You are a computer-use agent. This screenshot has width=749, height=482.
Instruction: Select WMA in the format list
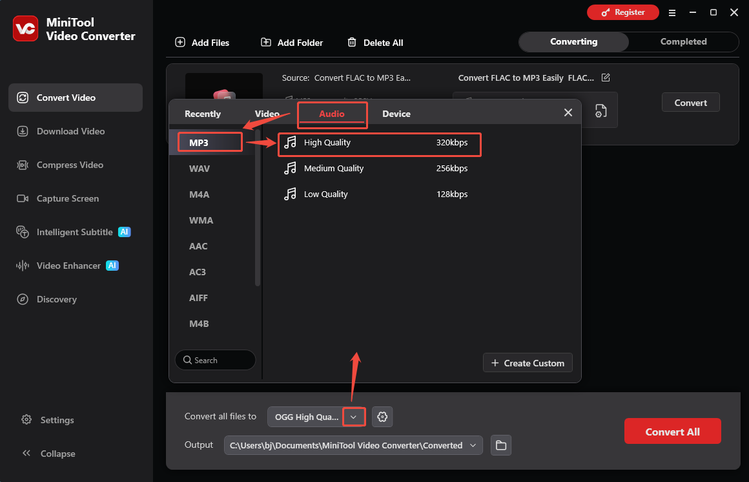201,220
